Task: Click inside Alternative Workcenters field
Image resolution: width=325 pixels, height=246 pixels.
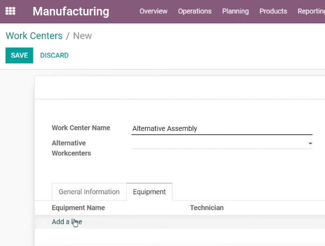Action: point(219,144)
